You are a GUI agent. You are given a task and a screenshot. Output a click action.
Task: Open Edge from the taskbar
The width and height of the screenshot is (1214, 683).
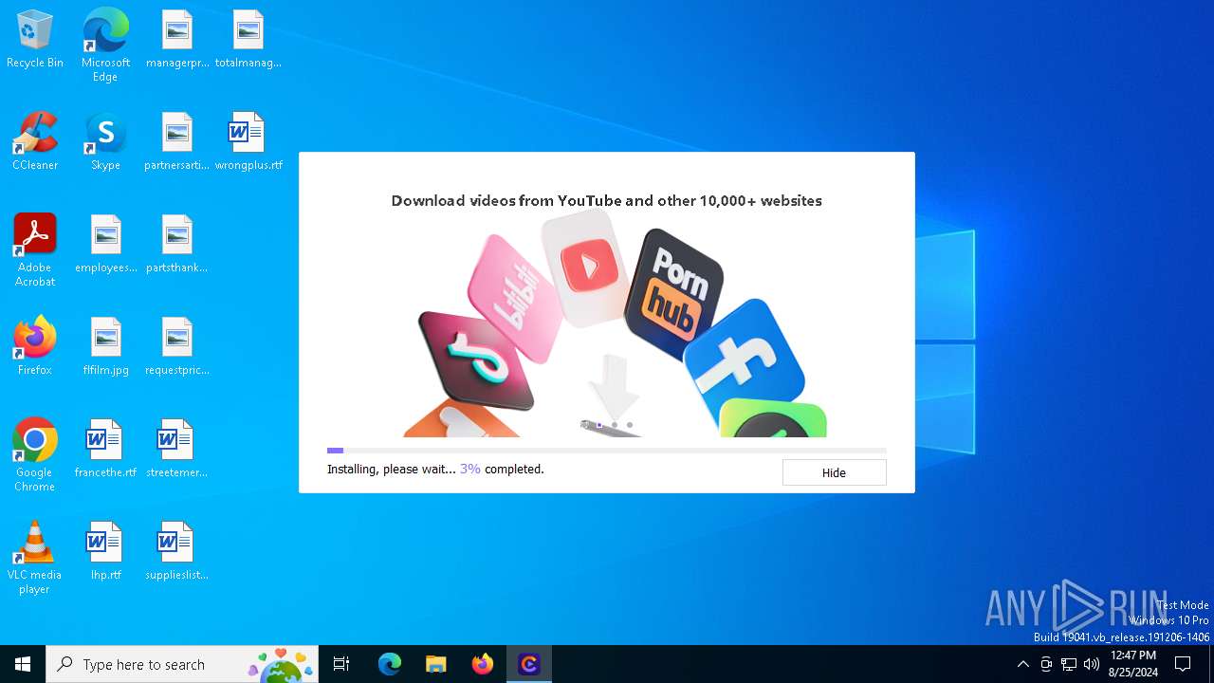pos(390,664)
